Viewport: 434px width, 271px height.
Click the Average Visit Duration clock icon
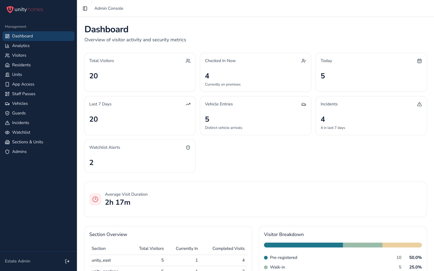95,199
